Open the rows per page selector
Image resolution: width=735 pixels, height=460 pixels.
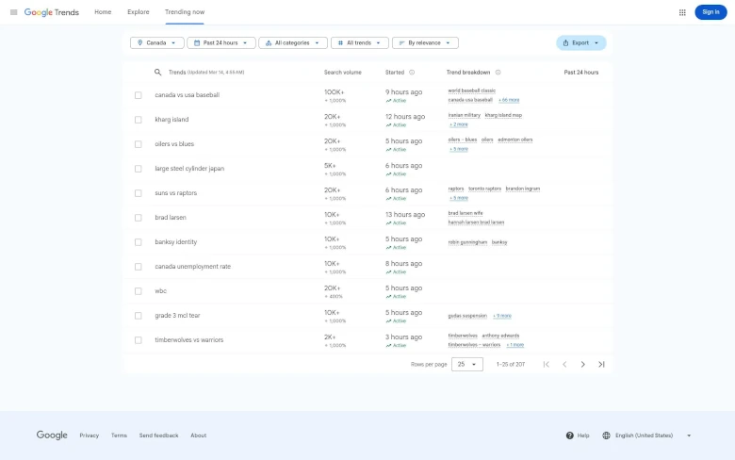point(466,364)
